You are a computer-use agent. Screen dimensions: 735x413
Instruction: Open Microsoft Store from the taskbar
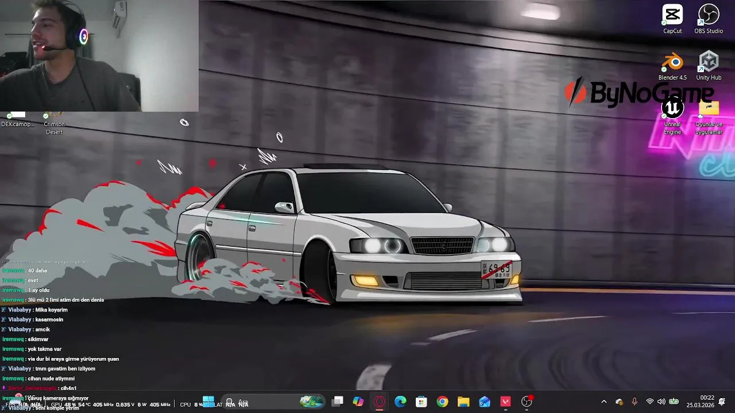421,402
